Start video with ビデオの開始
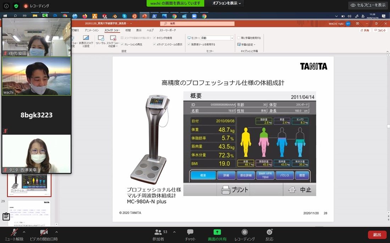The image size is (390, 243). (x=44, y=235)
